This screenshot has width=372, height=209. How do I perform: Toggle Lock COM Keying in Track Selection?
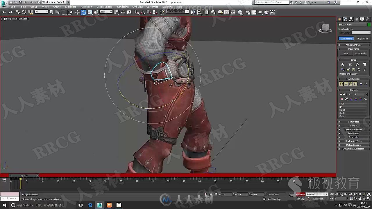(355, 84)
